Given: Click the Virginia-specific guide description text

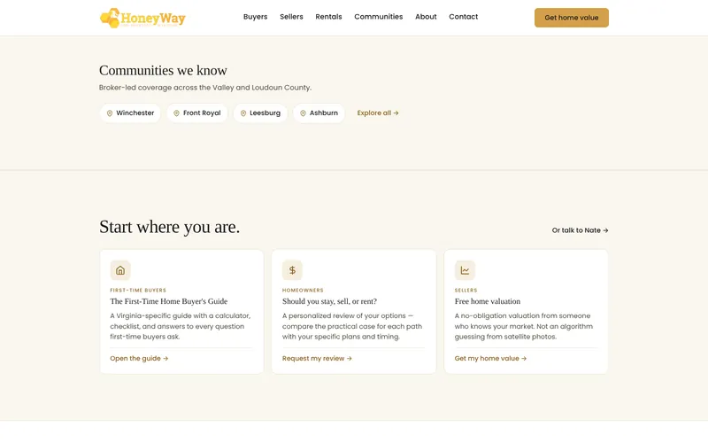Looking at the screenshot, I should tap(181, 326).
